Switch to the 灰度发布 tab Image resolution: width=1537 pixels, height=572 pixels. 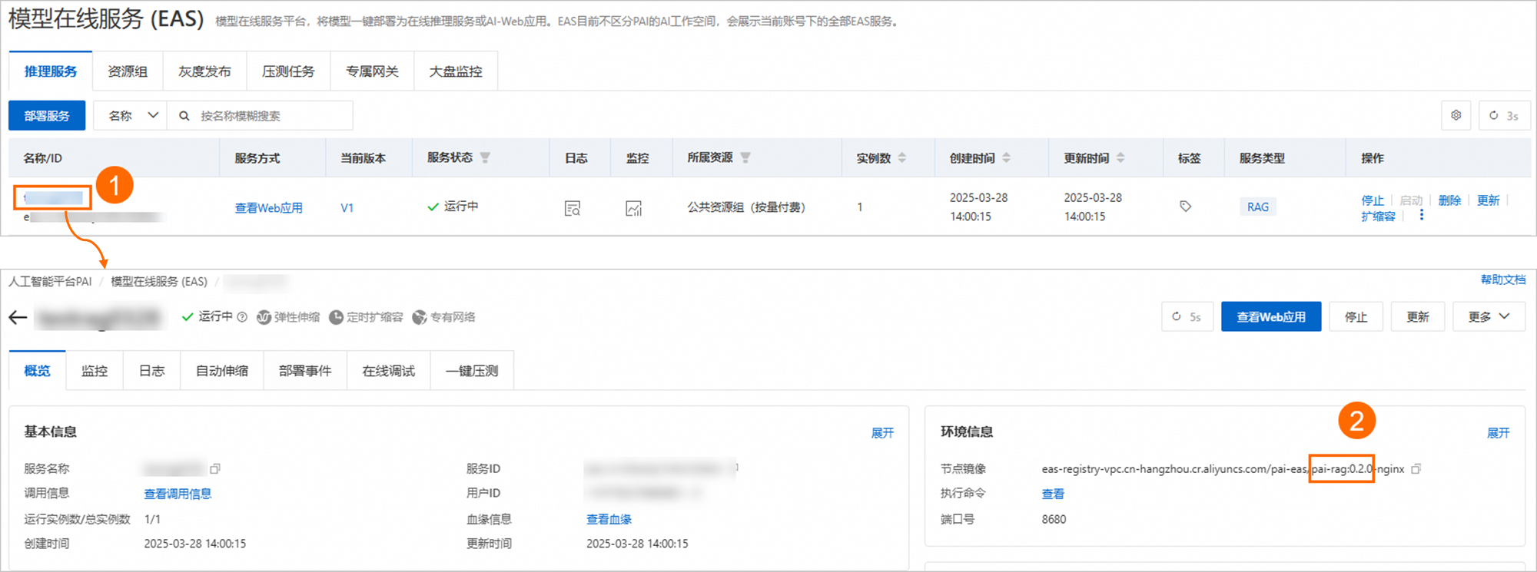point(204,71)
